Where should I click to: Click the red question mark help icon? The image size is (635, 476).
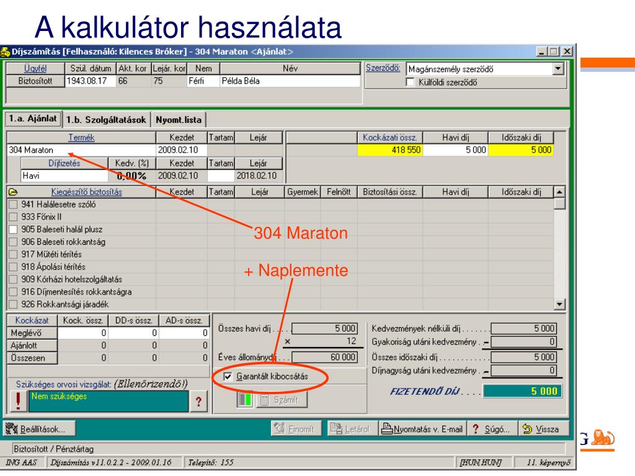pyautogui.click(x=198, y=402)
